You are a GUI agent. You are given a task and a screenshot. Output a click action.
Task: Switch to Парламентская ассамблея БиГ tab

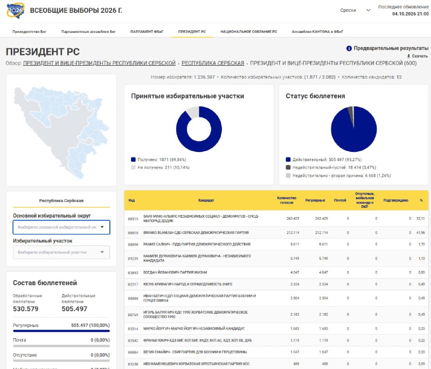click(x=88, y=32)
